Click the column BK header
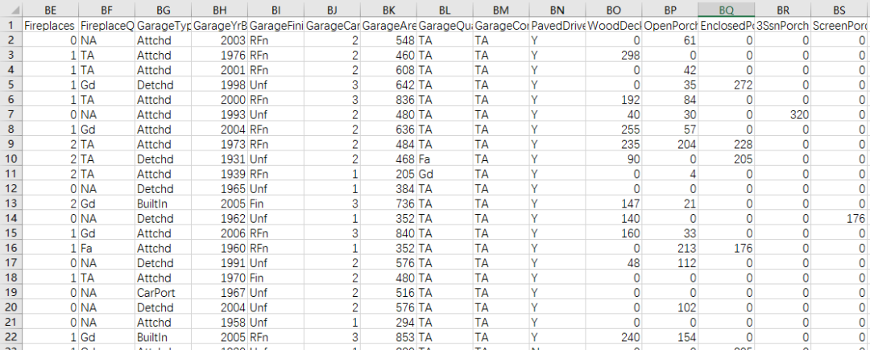 (x=388, y=10)
